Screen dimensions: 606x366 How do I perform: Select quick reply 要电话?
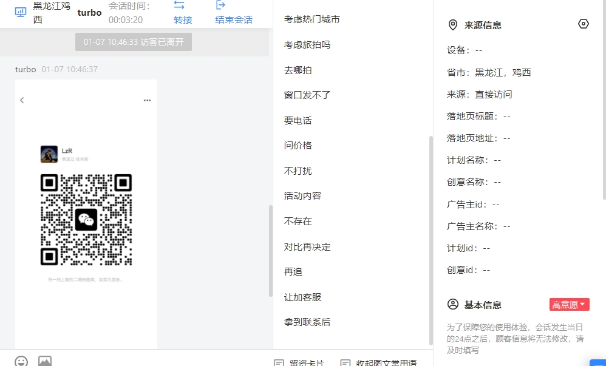click(x=298, y=121)
